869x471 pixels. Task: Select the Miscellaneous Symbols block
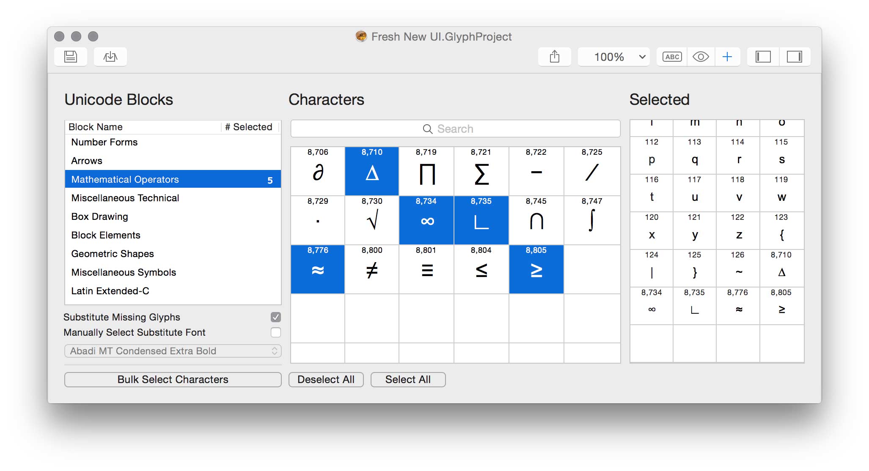pos(173,272)
